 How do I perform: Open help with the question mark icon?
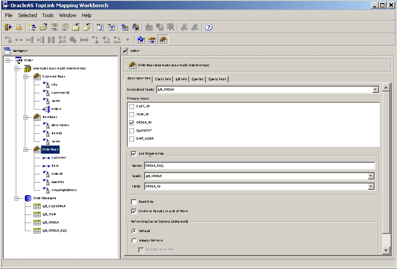coord(208,27)
